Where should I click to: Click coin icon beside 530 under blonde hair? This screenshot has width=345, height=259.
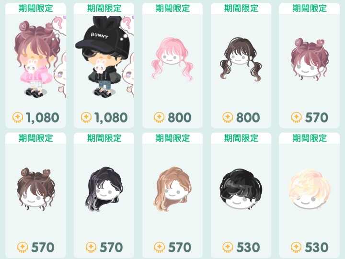(x=296, y=247)
